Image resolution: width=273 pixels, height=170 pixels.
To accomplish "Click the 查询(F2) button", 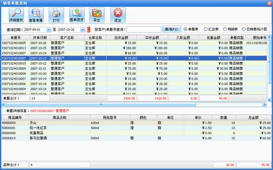I will (x=172, y=29).
